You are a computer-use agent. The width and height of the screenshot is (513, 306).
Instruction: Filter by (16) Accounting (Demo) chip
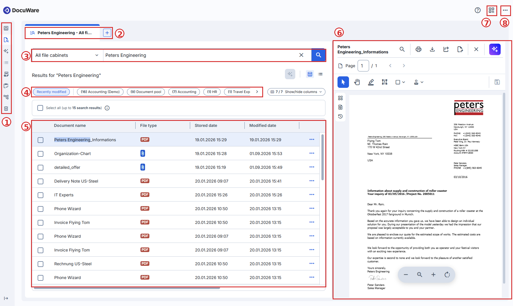(100, 92)
